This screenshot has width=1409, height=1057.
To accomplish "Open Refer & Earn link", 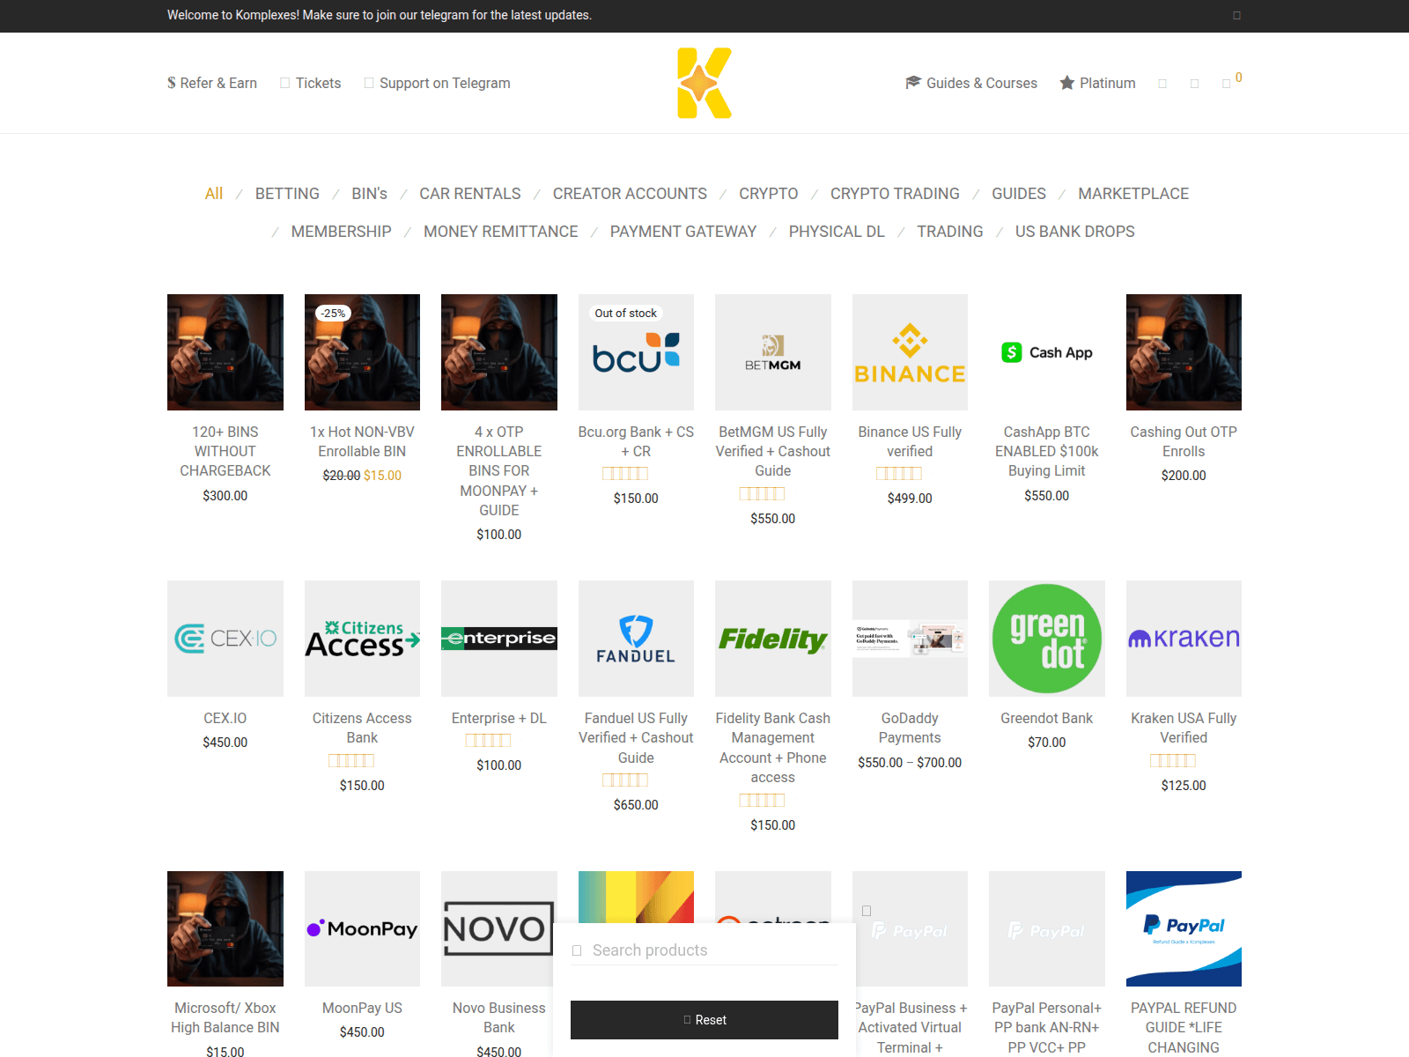I will [x=212, y=83].
